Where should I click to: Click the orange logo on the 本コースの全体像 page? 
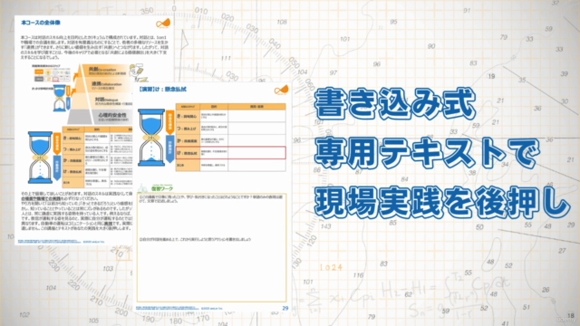coord(163,24)
